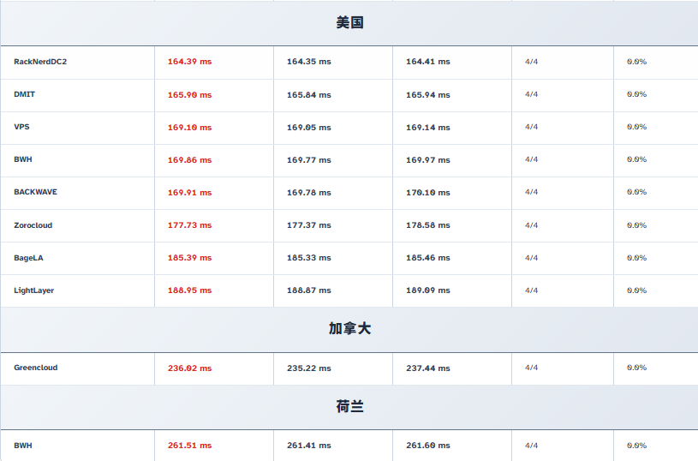698x461 pixels.
Task: Select the BACKWAVE server name
Action: click(x=35, y=192)
